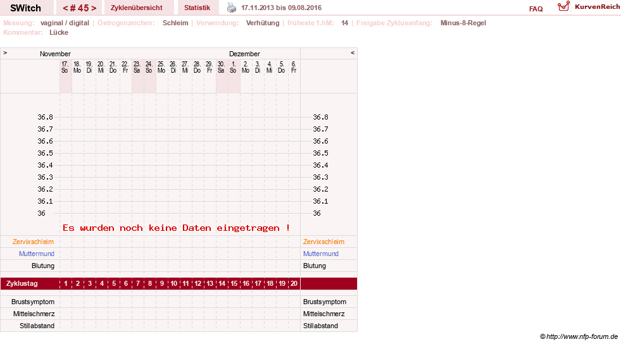
Task: Select cycle day 1 in Zyklustag row
Action: 66,283
